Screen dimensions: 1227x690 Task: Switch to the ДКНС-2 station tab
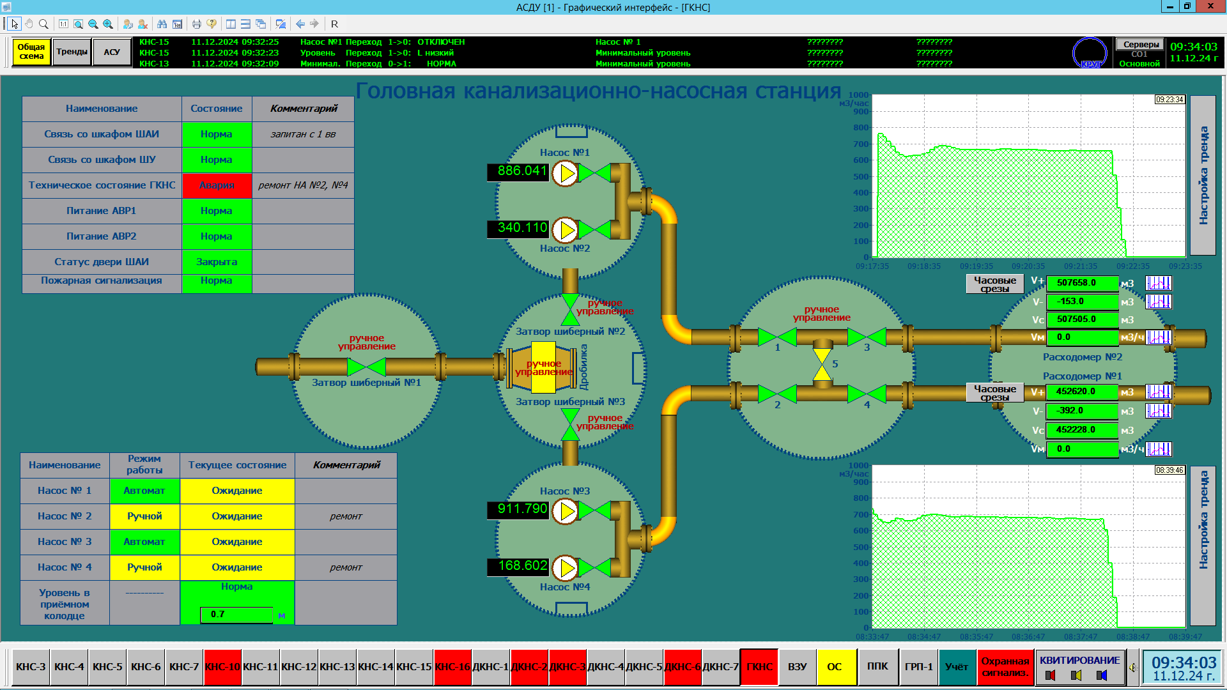point(529,667)
